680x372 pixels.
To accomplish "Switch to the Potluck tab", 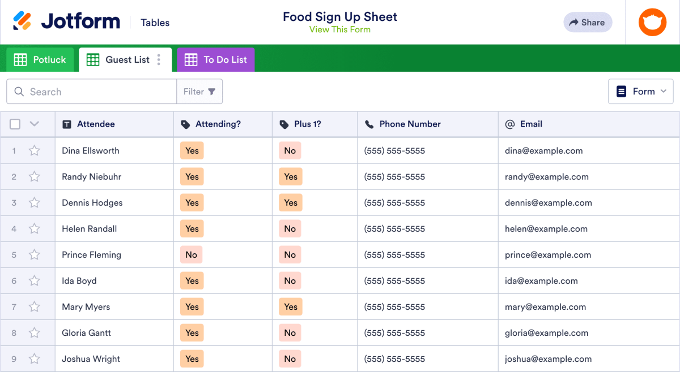I will (40, 59).
